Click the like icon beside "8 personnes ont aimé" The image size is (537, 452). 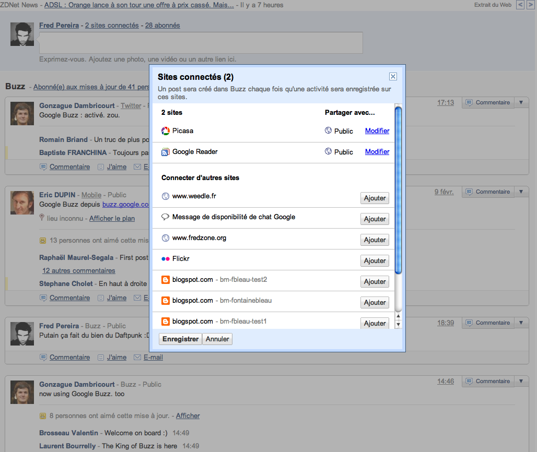[43, 416]
